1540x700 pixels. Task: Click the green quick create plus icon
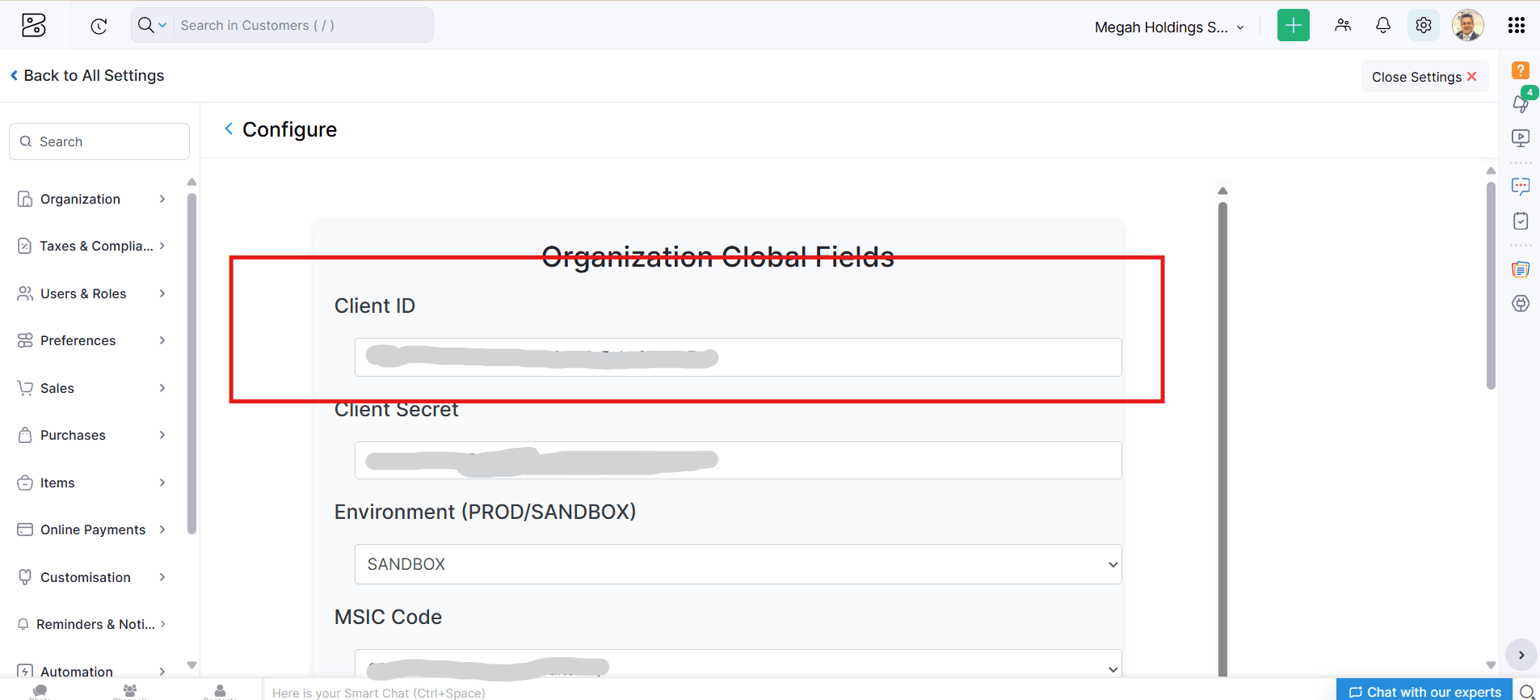pos(1293,25)
